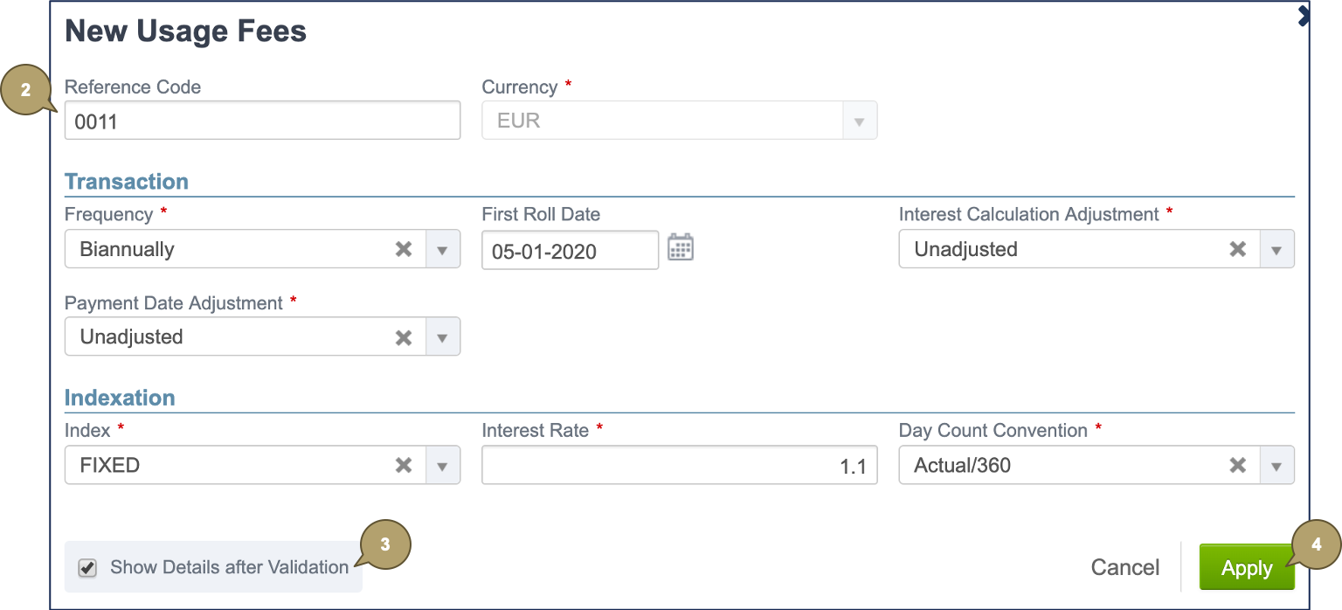Open the disabled Currency EUR dropdown
Image resolution: width=1342 pixels, height=610 pixels.
click(x=859, y=121)
